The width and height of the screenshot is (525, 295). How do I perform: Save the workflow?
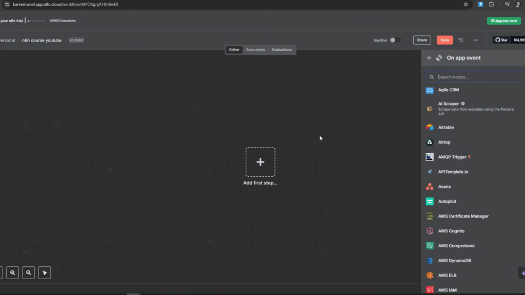[x=445, y=40]
